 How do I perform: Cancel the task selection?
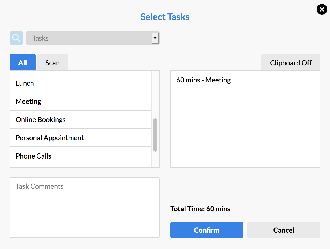click(284, 230)
